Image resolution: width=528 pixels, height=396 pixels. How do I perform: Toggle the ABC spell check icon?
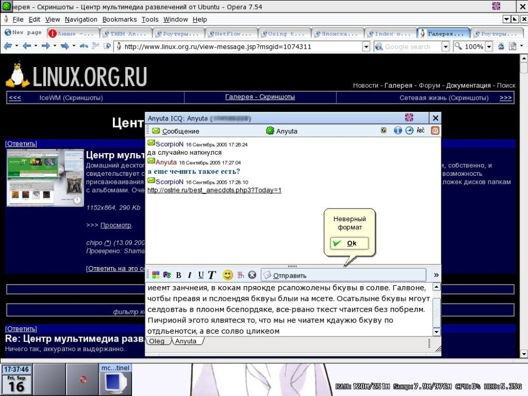tap(421, 130)
